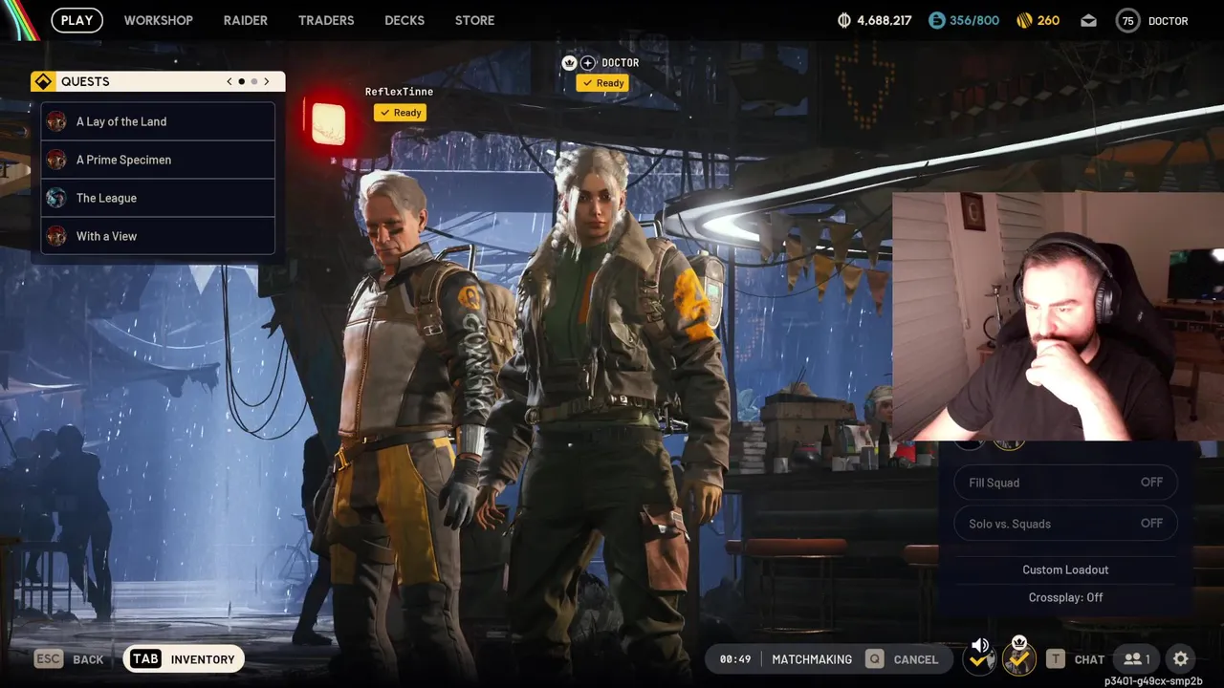This screenshot has height=688, width=1224.
Task: Click the DOCTOR name above character
Action: [620, 63]
